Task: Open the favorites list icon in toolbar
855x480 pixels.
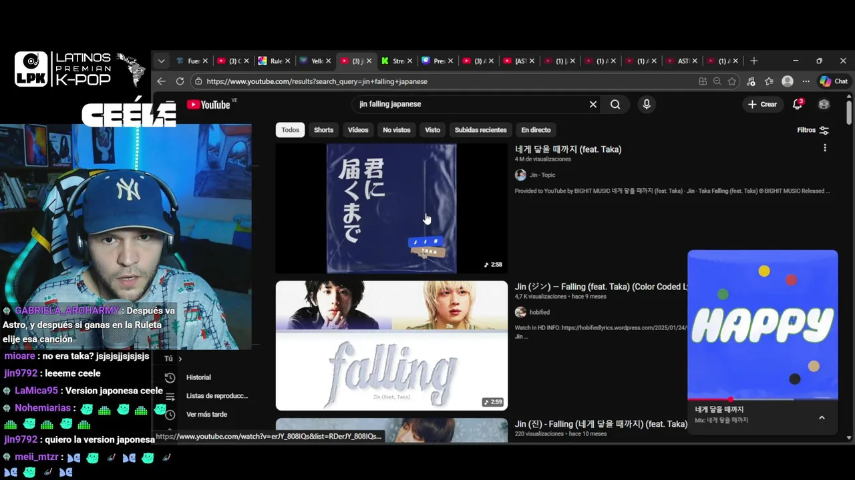Action: (x=769, y=81)
